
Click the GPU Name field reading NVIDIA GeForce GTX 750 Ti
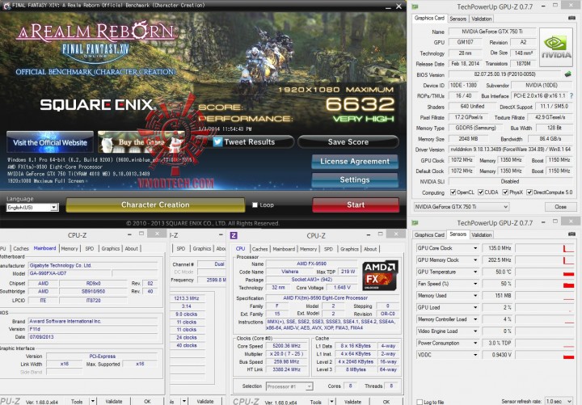491,32
